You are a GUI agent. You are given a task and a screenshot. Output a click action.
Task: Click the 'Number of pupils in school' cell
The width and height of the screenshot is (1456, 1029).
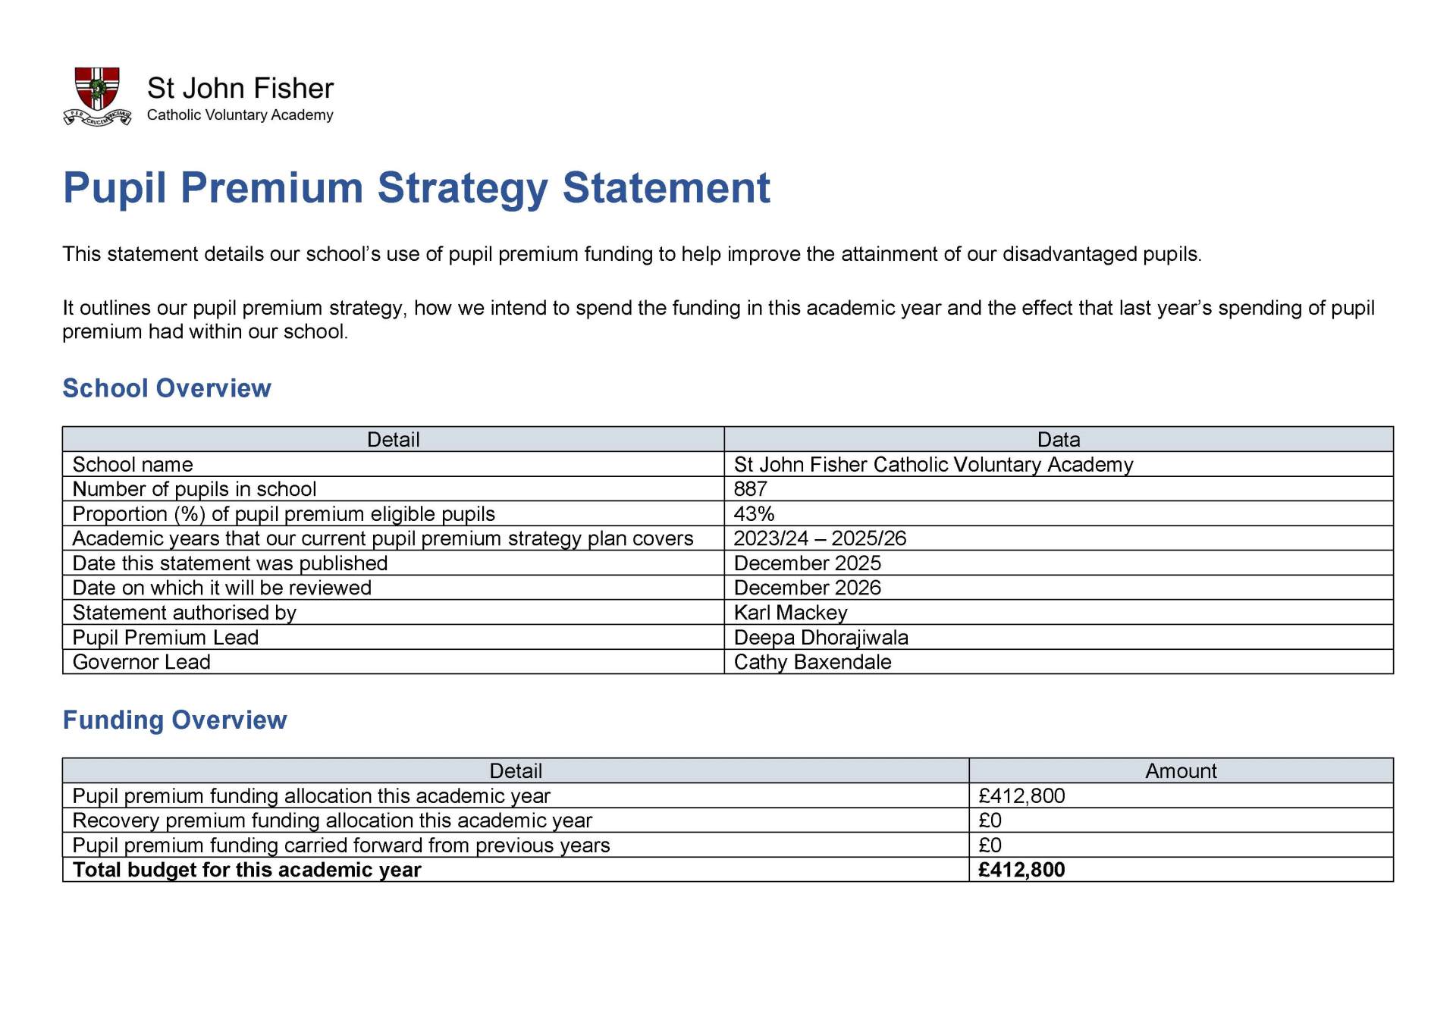tap(194, 489)
